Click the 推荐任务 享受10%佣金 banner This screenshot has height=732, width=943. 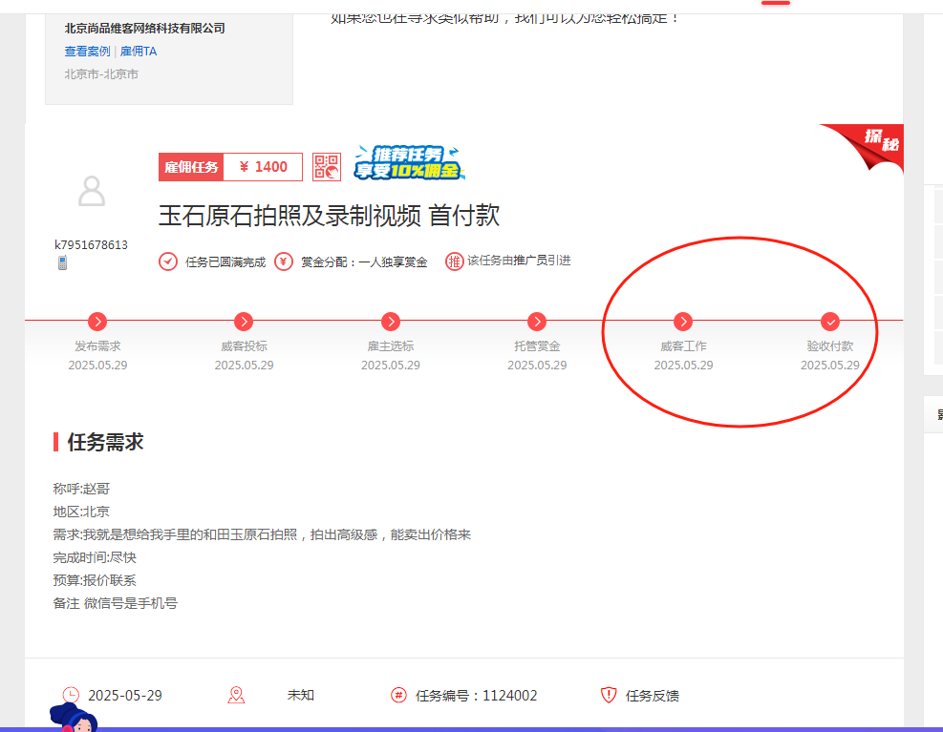408,164
